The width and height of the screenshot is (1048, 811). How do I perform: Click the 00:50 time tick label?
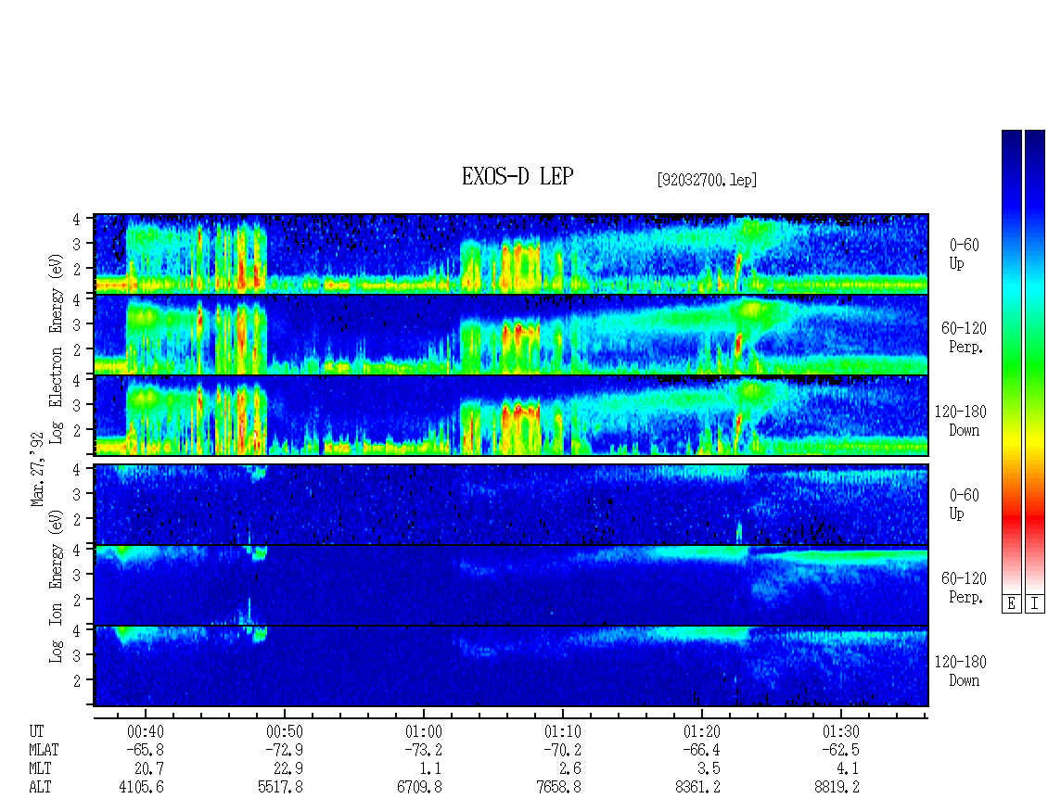(x=284, y=731)
